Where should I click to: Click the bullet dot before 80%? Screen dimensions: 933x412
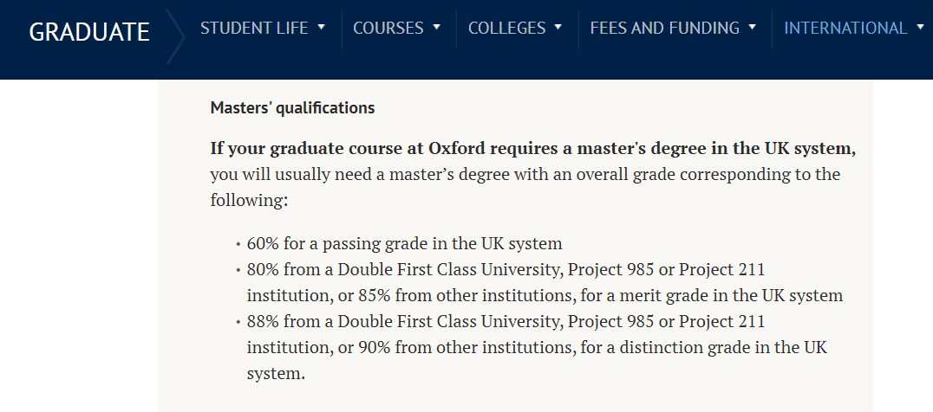click(238, 270)
